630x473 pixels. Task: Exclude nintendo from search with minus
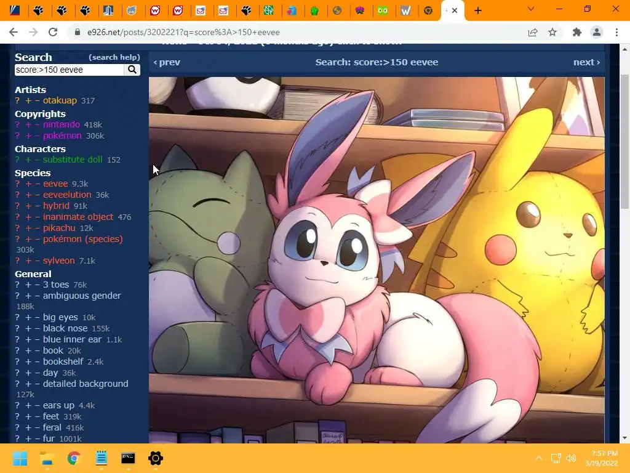click(38, 124)
